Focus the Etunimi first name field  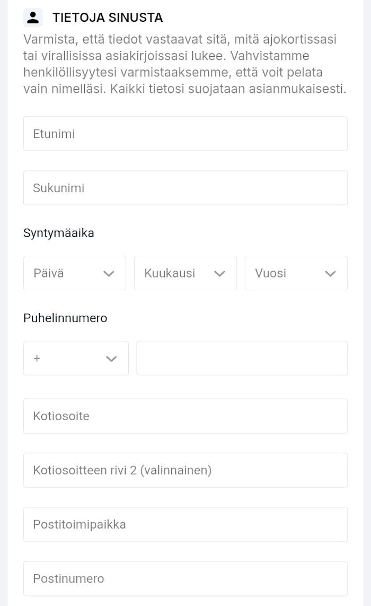(185, 134)
